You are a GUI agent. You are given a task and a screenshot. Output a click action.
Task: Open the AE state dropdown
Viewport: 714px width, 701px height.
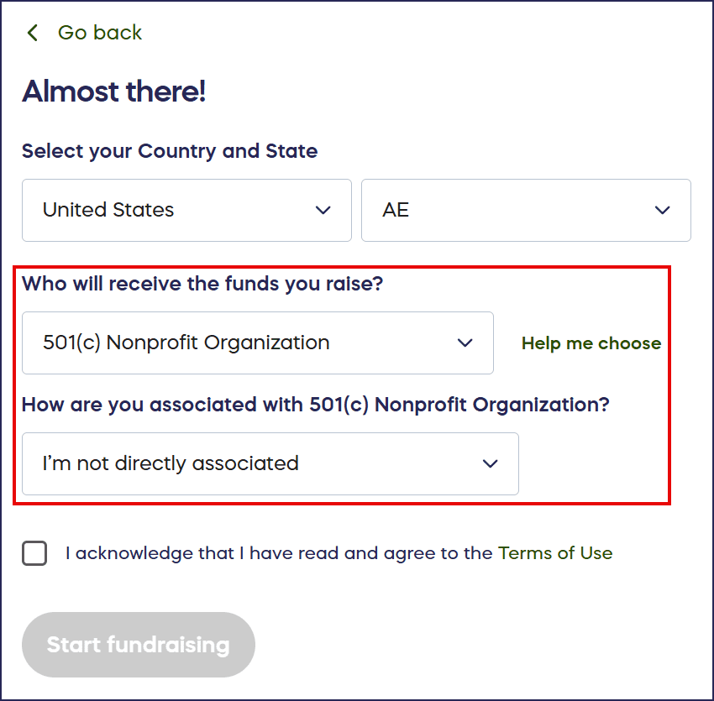coord(525,210)
